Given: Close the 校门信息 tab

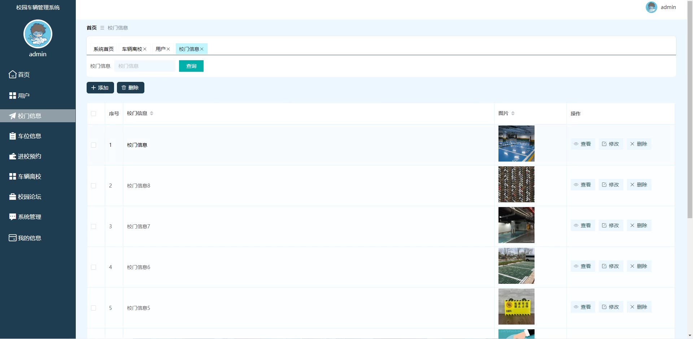Looking at the screenshot, I should coord(202,49).
